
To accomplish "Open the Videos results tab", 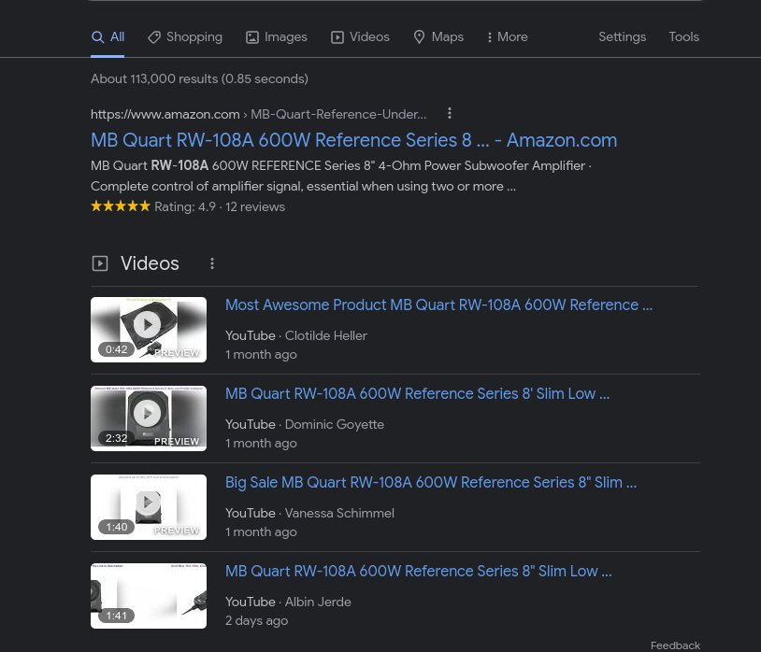I will pos(360,37).
